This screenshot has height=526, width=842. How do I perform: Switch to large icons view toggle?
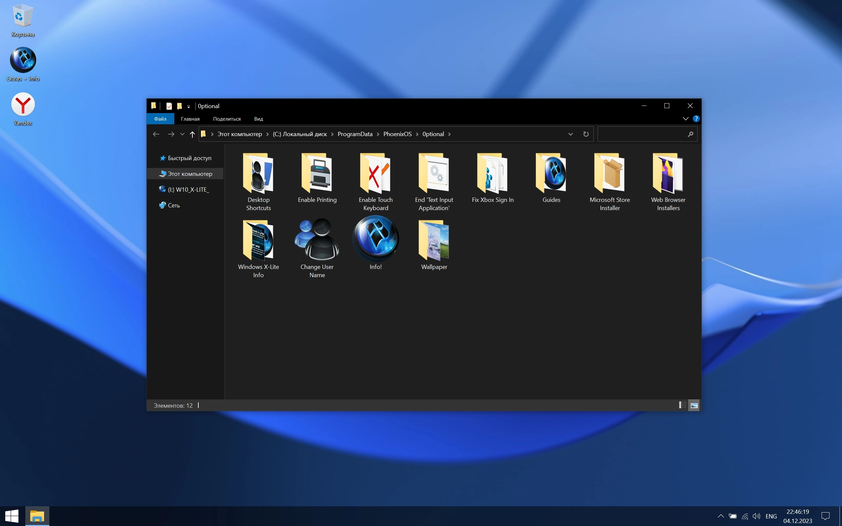(694, 405)
